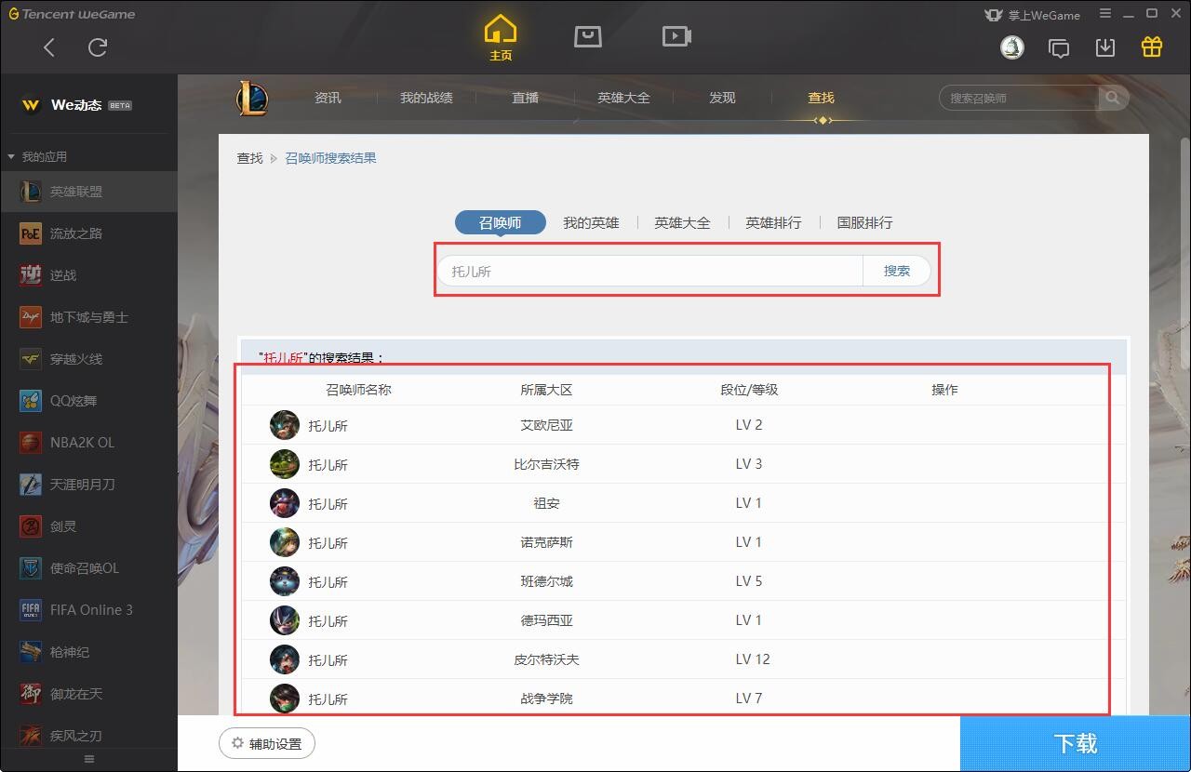
Task: Open the chat messages icon
Action: tap(1059, 47)
